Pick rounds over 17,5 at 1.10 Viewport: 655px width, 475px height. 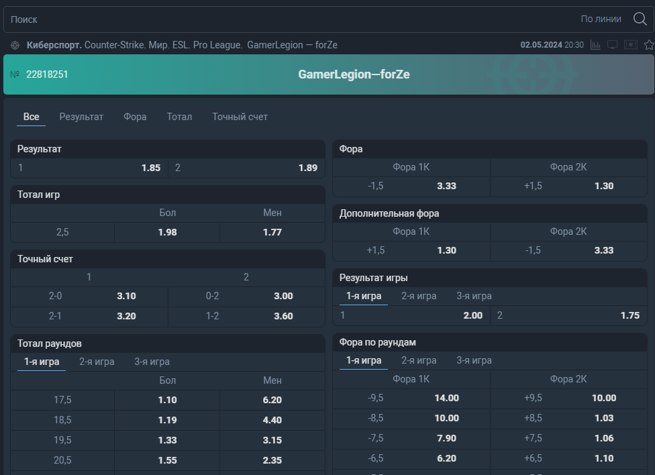167,401
